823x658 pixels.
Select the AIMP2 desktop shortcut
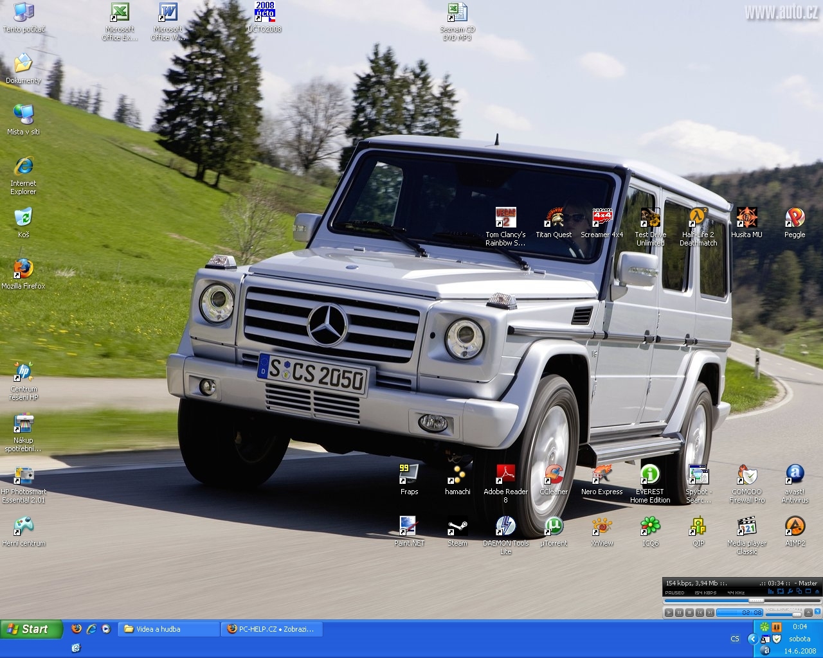[795, 532]
